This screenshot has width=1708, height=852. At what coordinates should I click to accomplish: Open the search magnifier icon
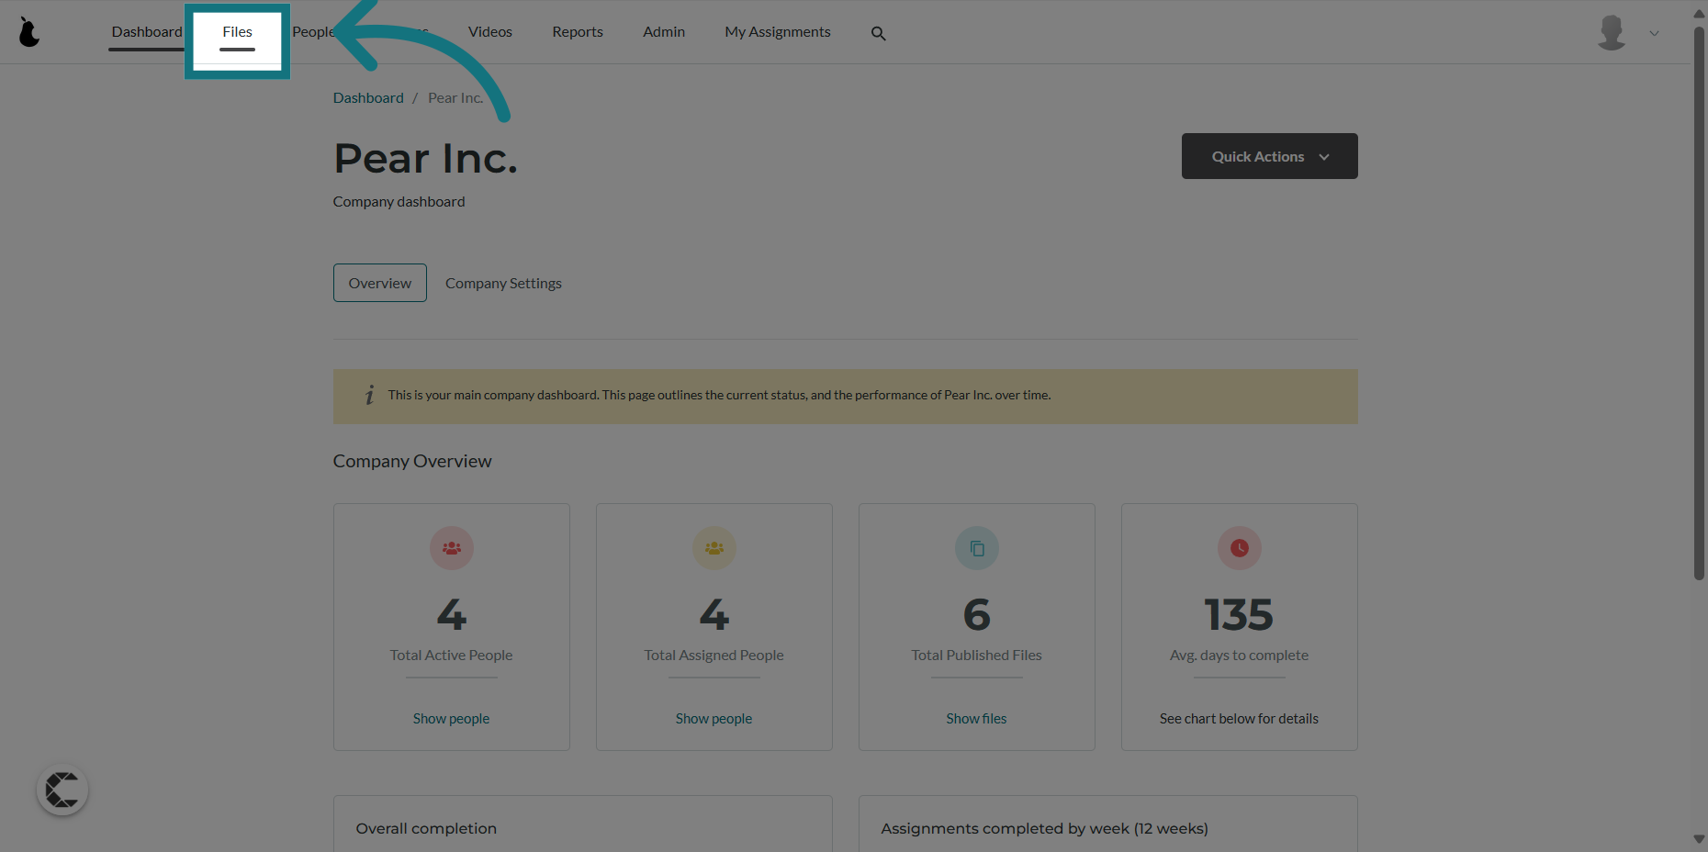tap(878, 33)
